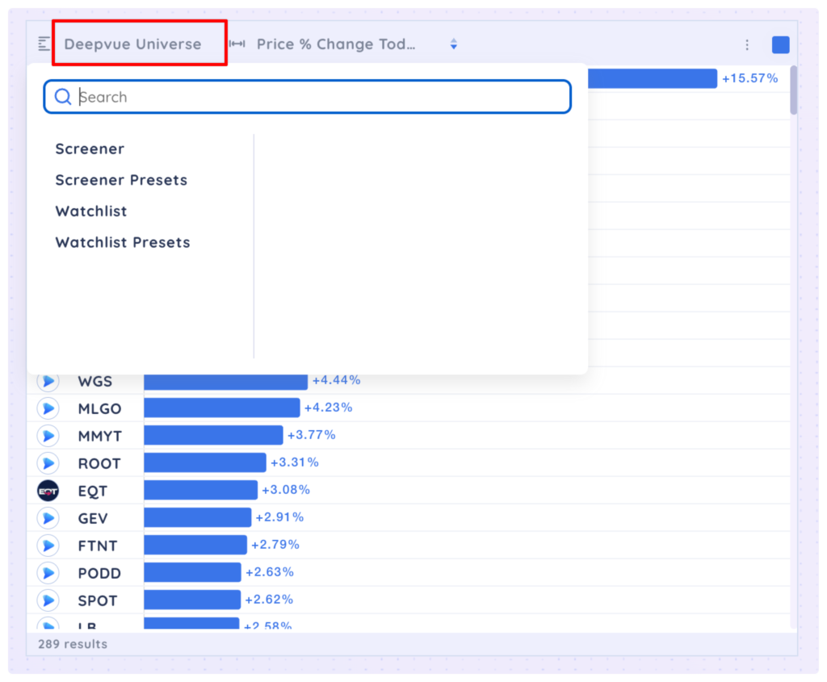Click the column width icon before Price % Change

237,44
